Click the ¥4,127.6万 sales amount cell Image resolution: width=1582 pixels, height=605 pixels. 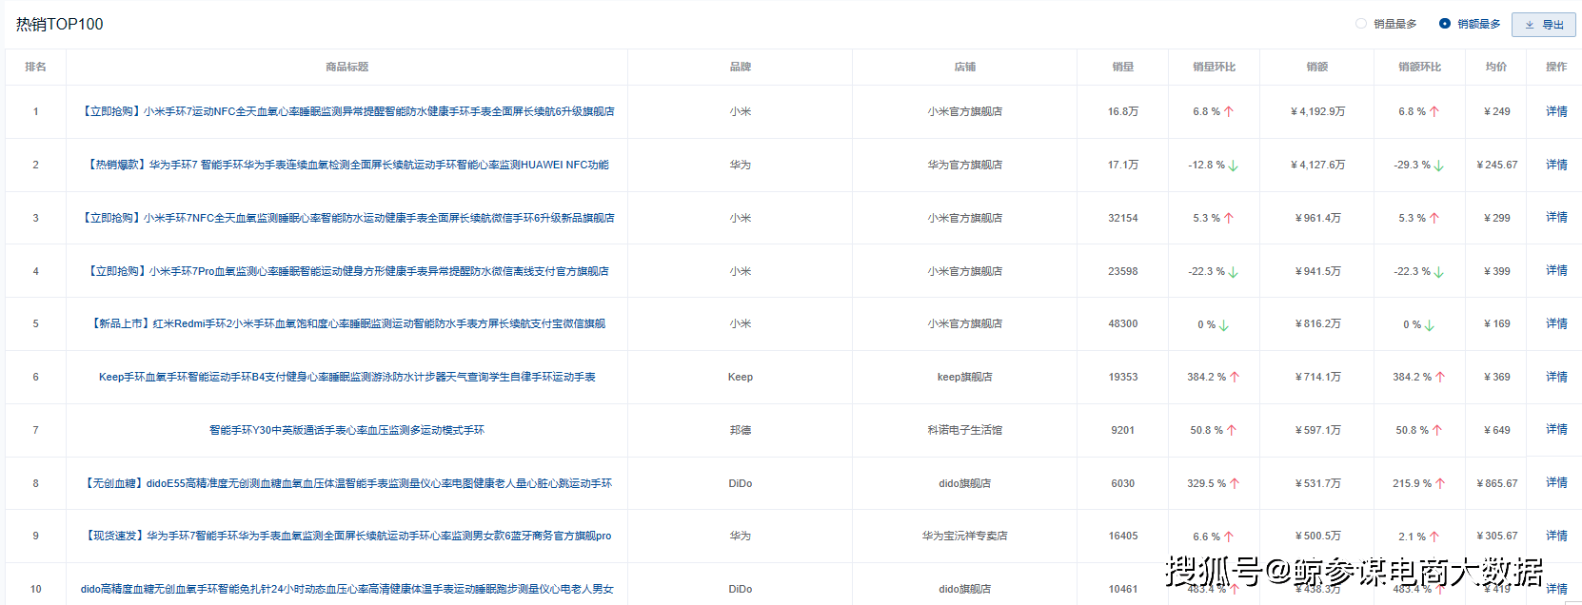coord(1317,165)
